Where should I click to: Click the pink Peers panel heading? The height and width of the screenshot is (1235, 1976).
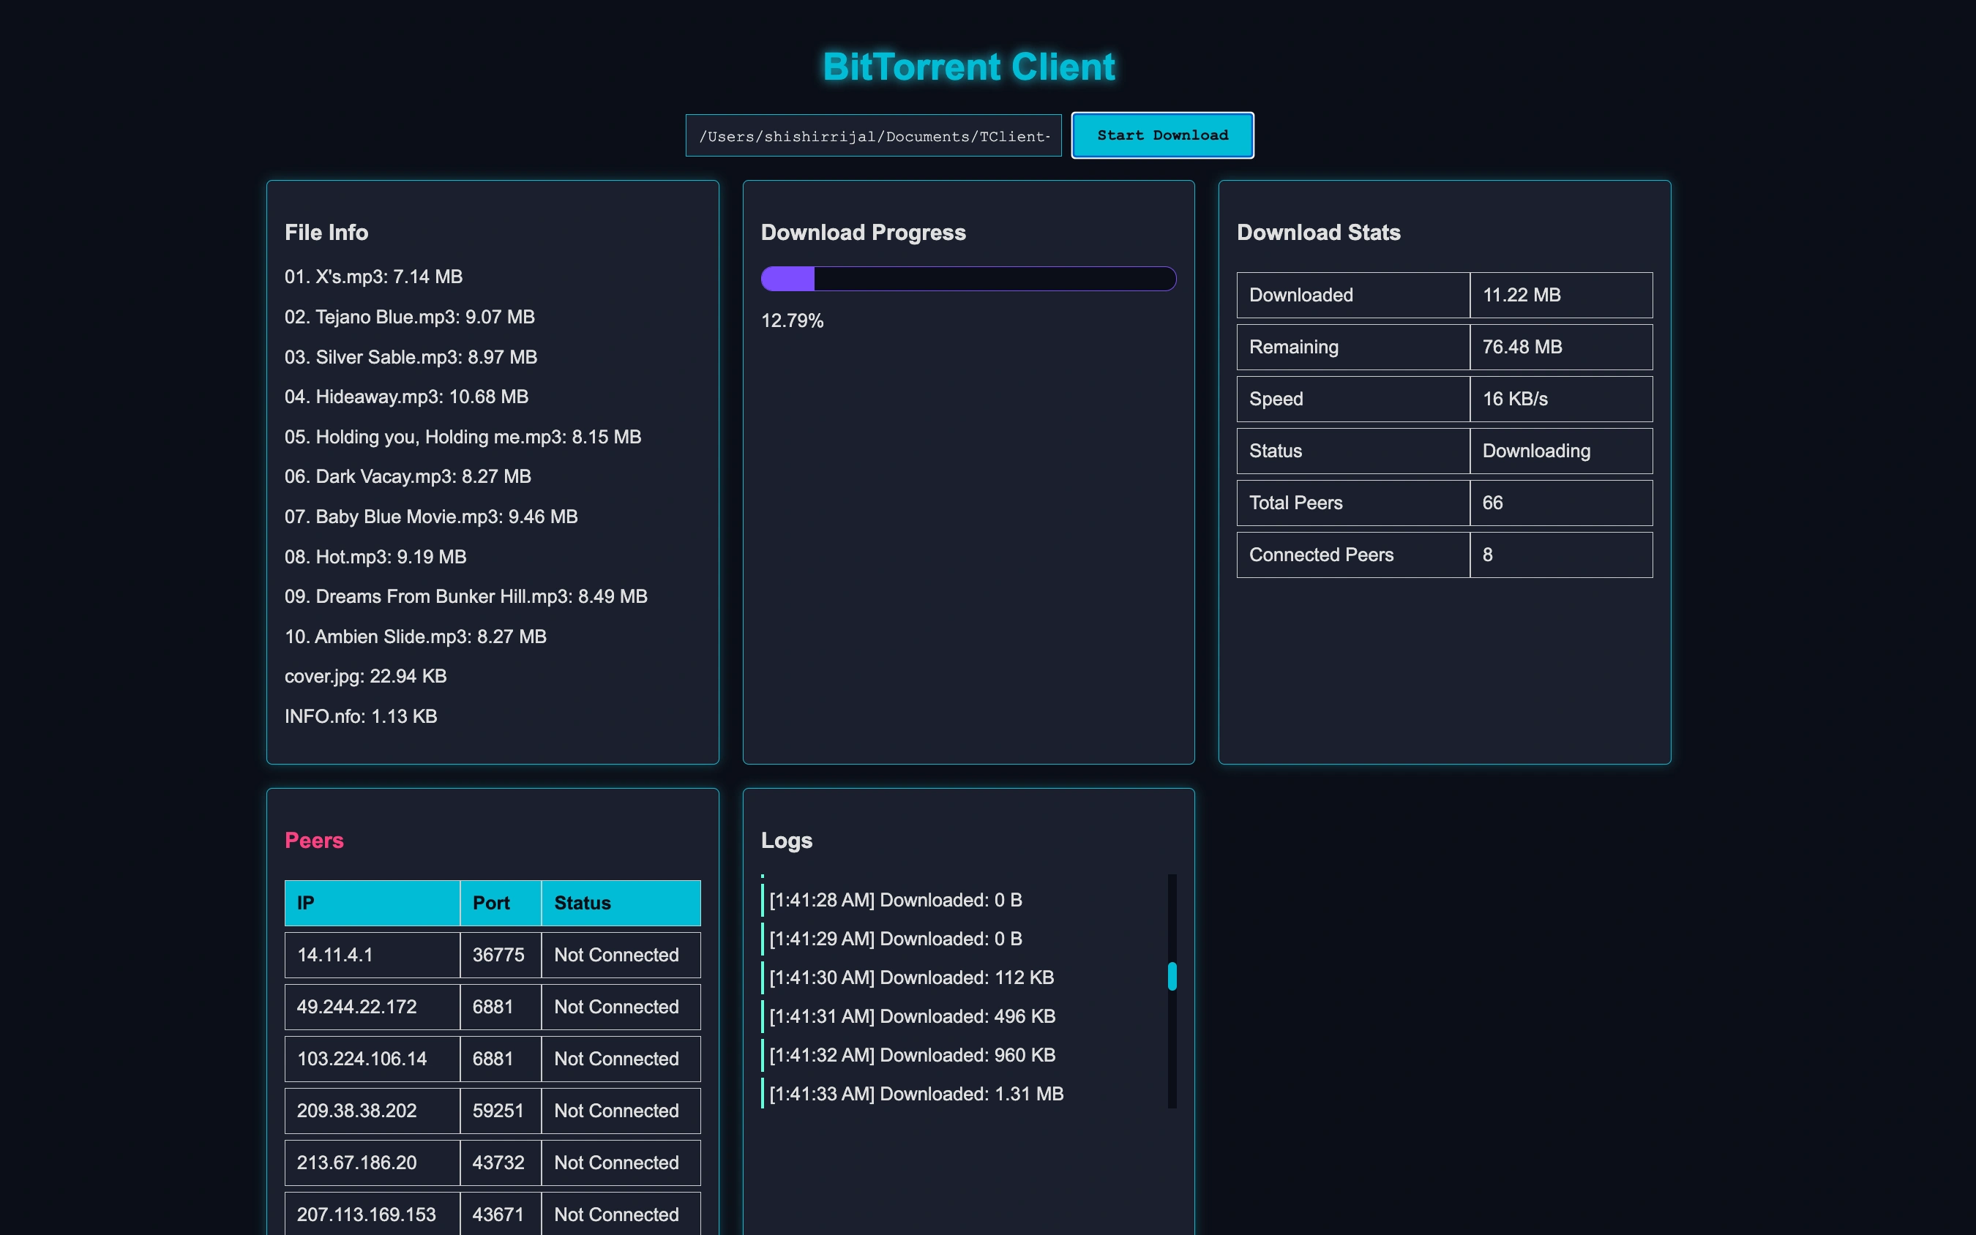[314, 841]
